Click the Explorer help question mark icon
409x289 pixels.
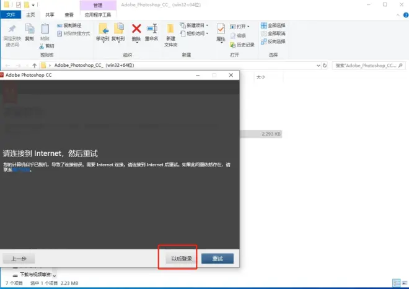point(406,15)
